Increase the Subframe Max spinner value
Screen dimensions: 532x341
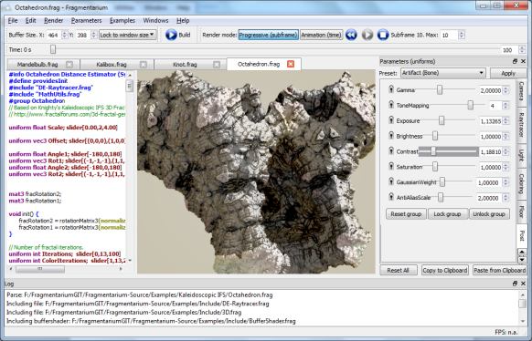tap(461, 33)
